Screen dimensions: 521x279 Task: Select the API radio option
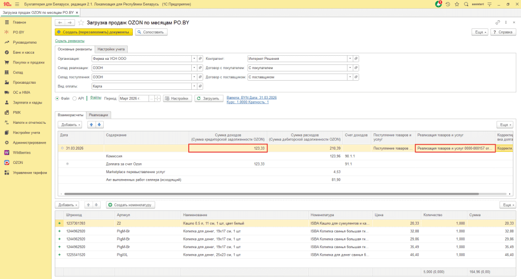click(74, 98)
